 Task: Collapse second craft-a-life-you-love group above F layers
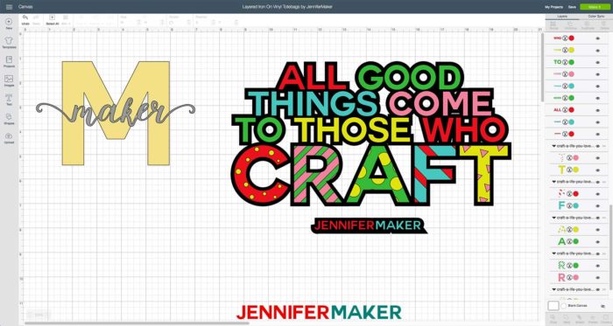[553, 182]
